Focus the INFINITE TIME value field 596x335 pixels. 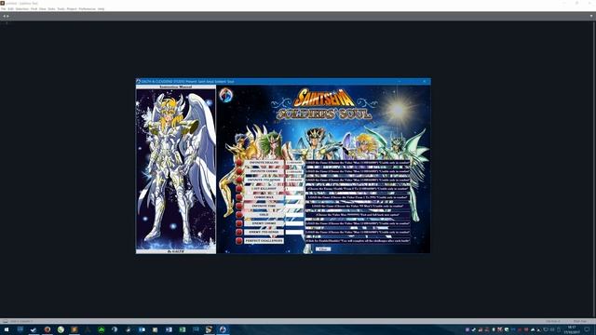(x=294, y=207)
